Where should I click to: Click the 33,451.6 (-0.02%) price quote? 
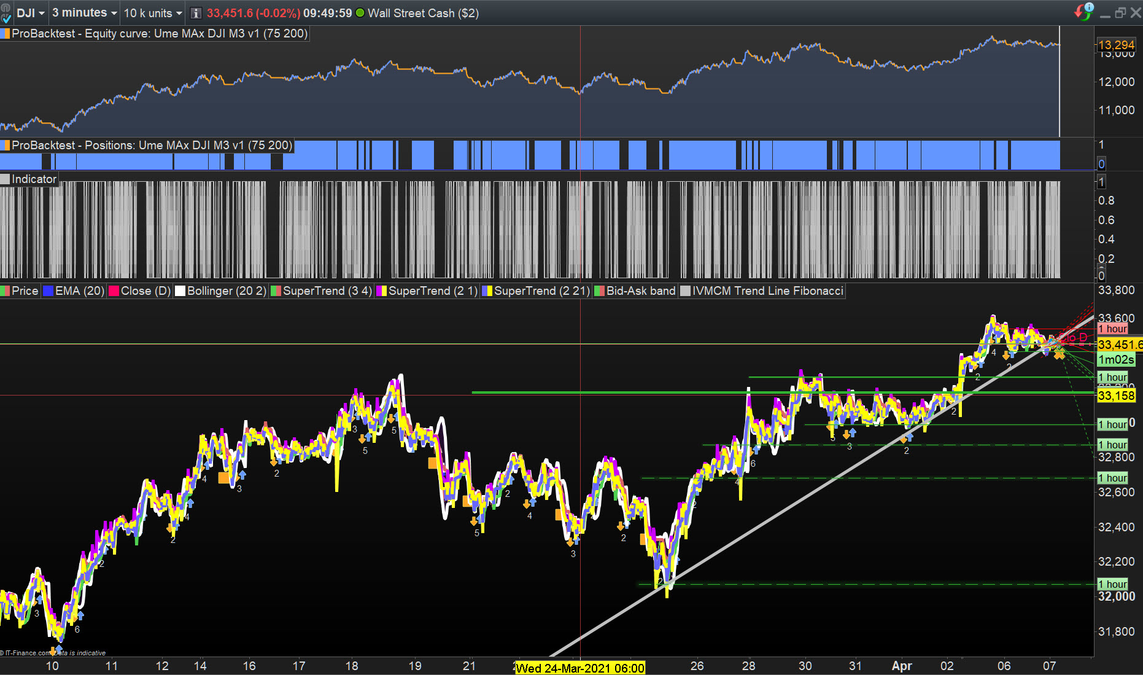point(254,13)
